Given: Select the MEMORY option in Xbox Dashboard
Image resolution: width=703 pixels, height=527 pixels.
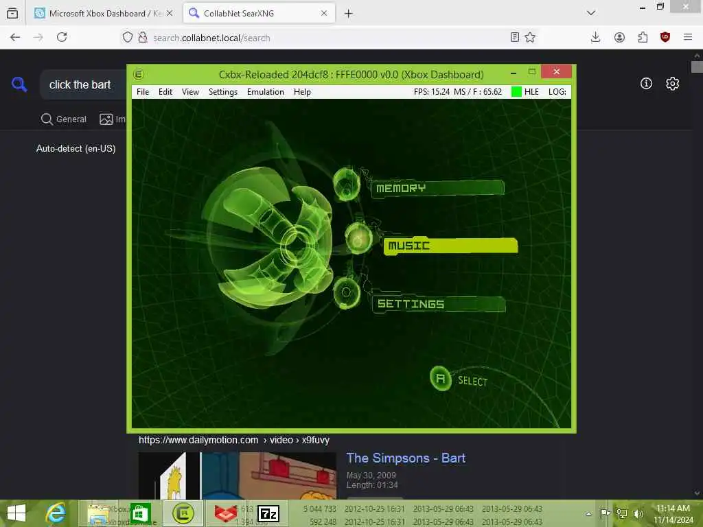Looking at the screenshot, I should tap(438, 188).
